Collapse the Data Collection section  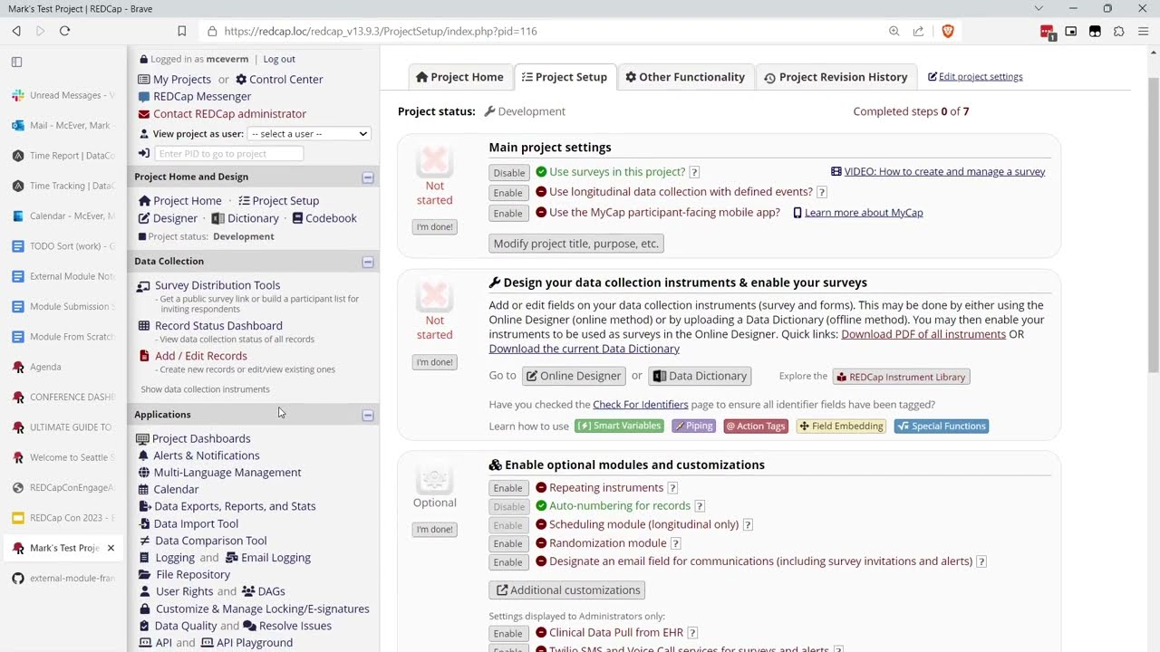click(x=368, y=262)
